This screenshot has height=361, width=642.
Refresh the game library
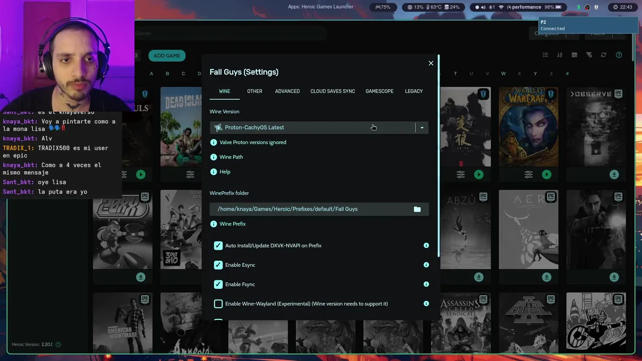click(x=604, y=55)
